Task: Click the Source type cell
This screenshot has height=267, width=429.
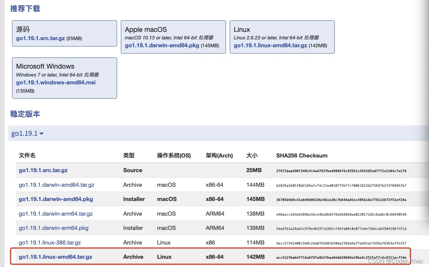Action: (x=133, y=170)
